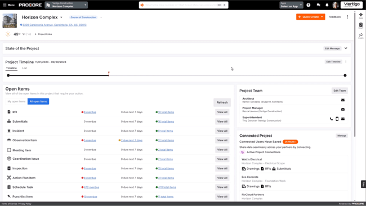366x206 pixels.
Task: Click Edit Timeline button
Action: click(333, 62)
